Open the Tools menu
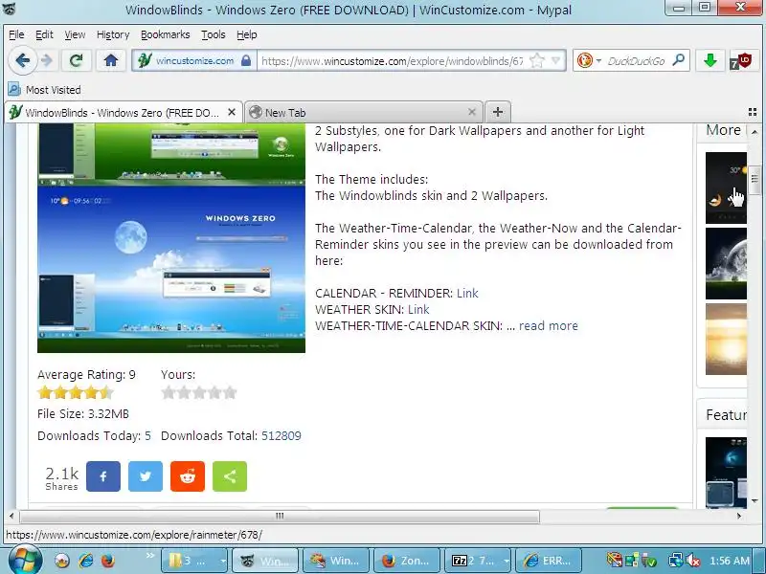766x574 pixels. [x=213, y=34]
